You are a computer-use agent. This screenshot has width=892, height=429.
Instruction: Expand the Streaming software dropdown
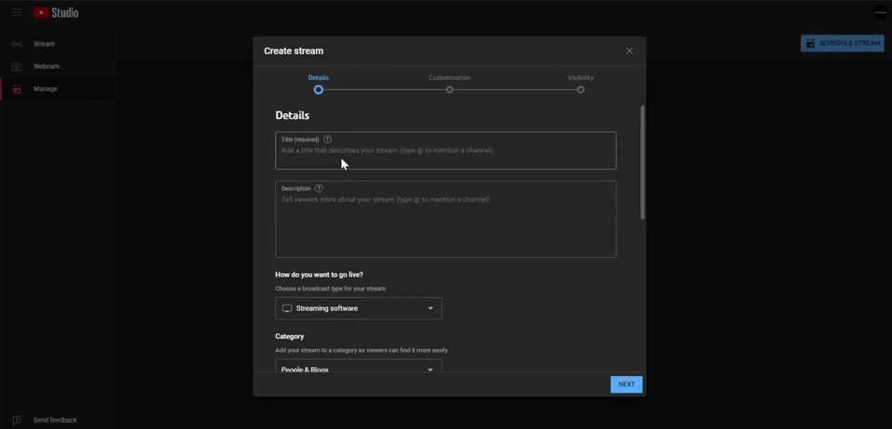tap(359, 308)
